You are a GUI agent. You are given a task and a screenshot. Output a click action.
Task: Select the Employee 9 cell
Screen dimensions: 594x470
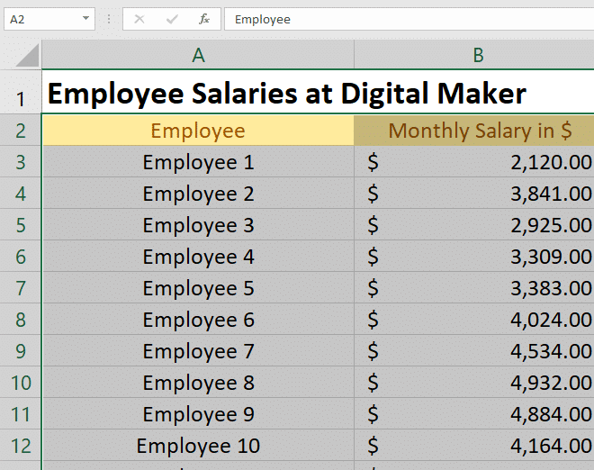(x=198, y=413)
